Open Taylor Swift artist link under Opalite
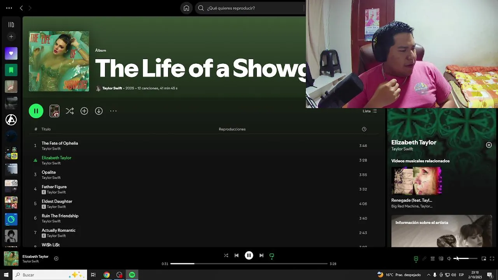This screenshot has height=280, width=498. point(51,178)
